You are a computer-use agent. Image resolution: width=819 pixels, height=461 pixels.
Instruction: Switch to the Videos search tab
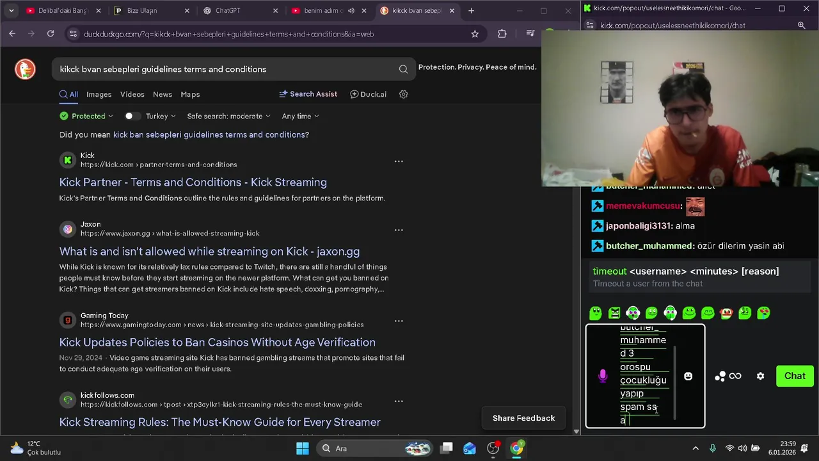tap(132, 94)
